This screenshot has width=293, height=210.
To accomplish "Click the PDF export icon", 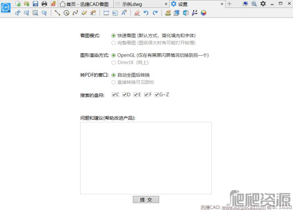I will [x=53, y=3].
